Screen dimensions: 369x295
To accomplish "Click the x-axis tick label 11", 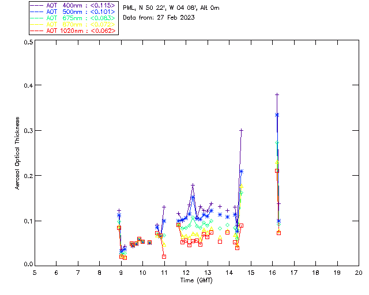I will [164, 273].
